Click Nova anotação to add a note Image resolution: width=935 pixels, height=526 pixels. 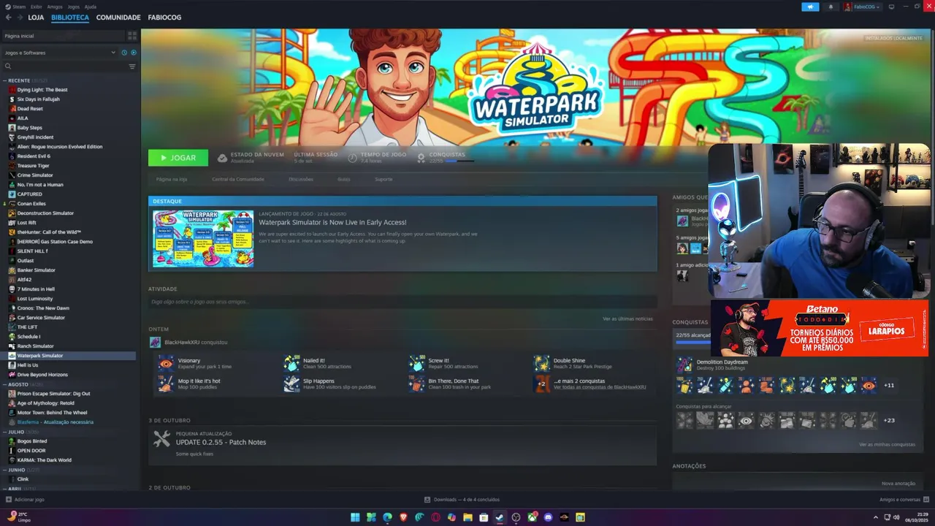pyautogui.click(x=898, y=484)
